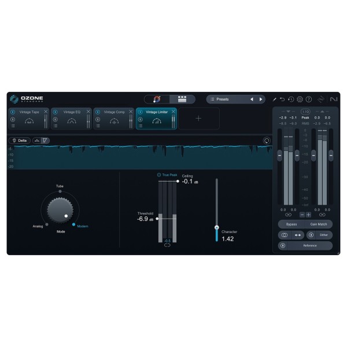
Task: Select the Vintage Tape module tab
Action: pos(29,119)
